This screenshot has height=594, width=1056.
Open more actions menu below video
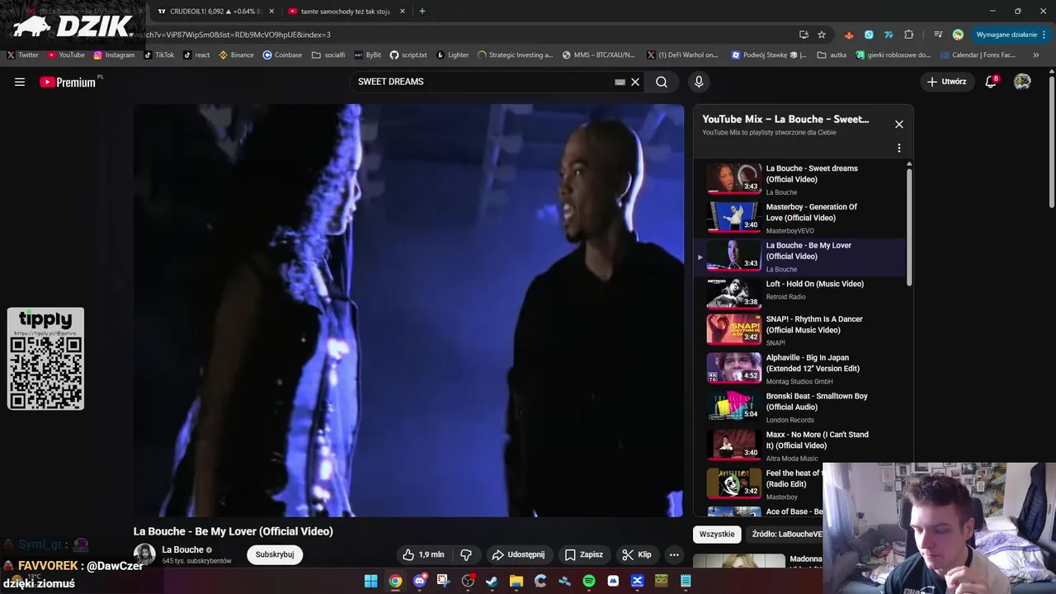pos(674,554)
